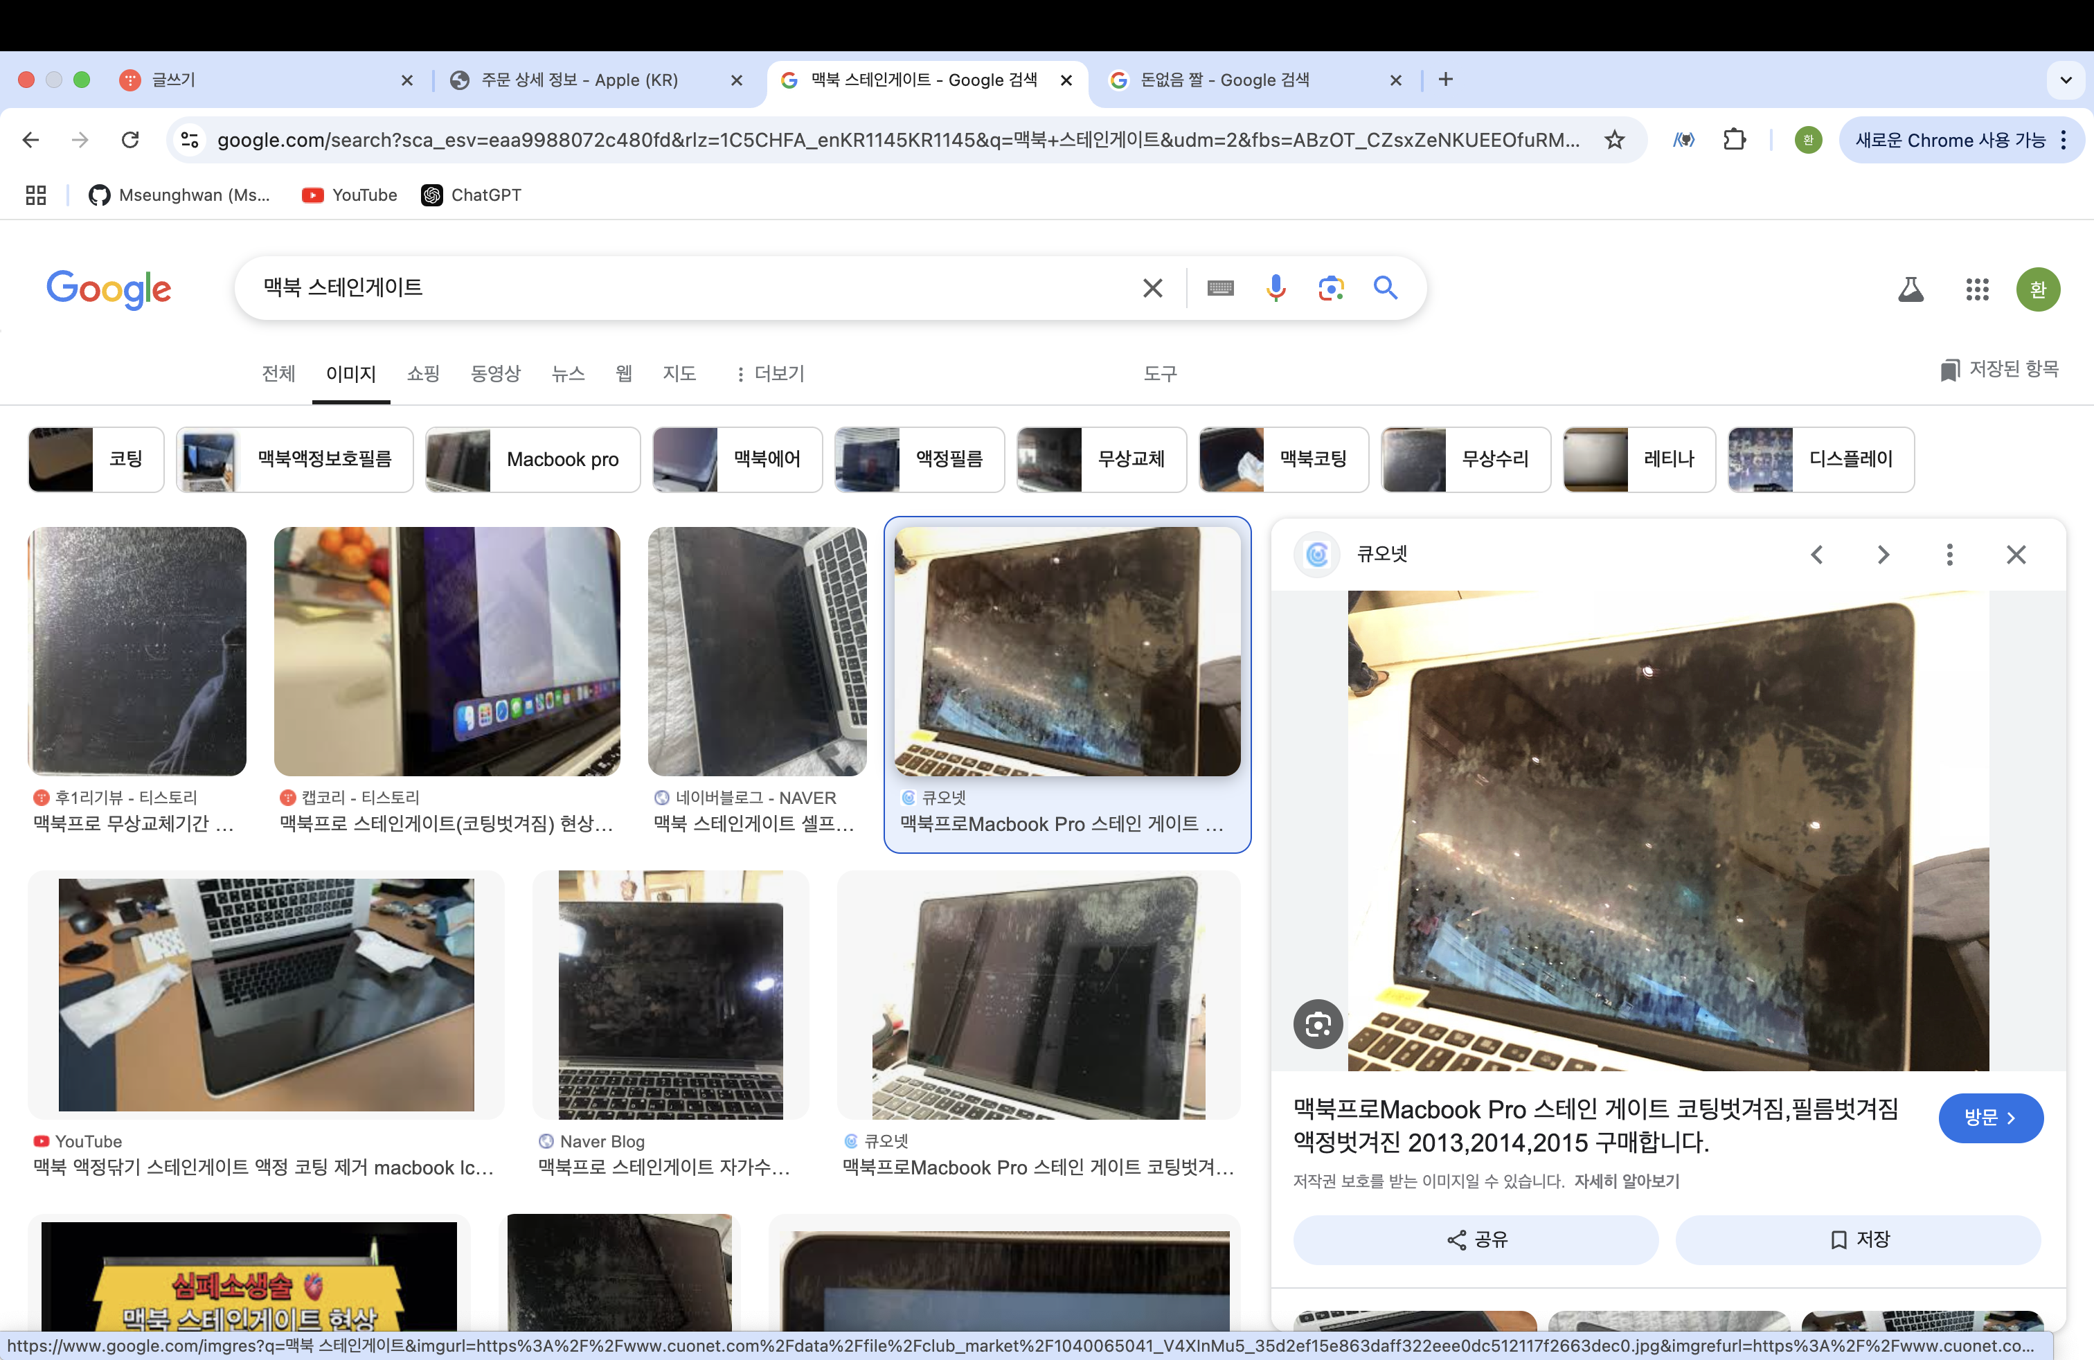Click the 맥북 스테인게이트 search input field
The width and height of the screenshot is (2094, 1360).
[x=686, y=287]
